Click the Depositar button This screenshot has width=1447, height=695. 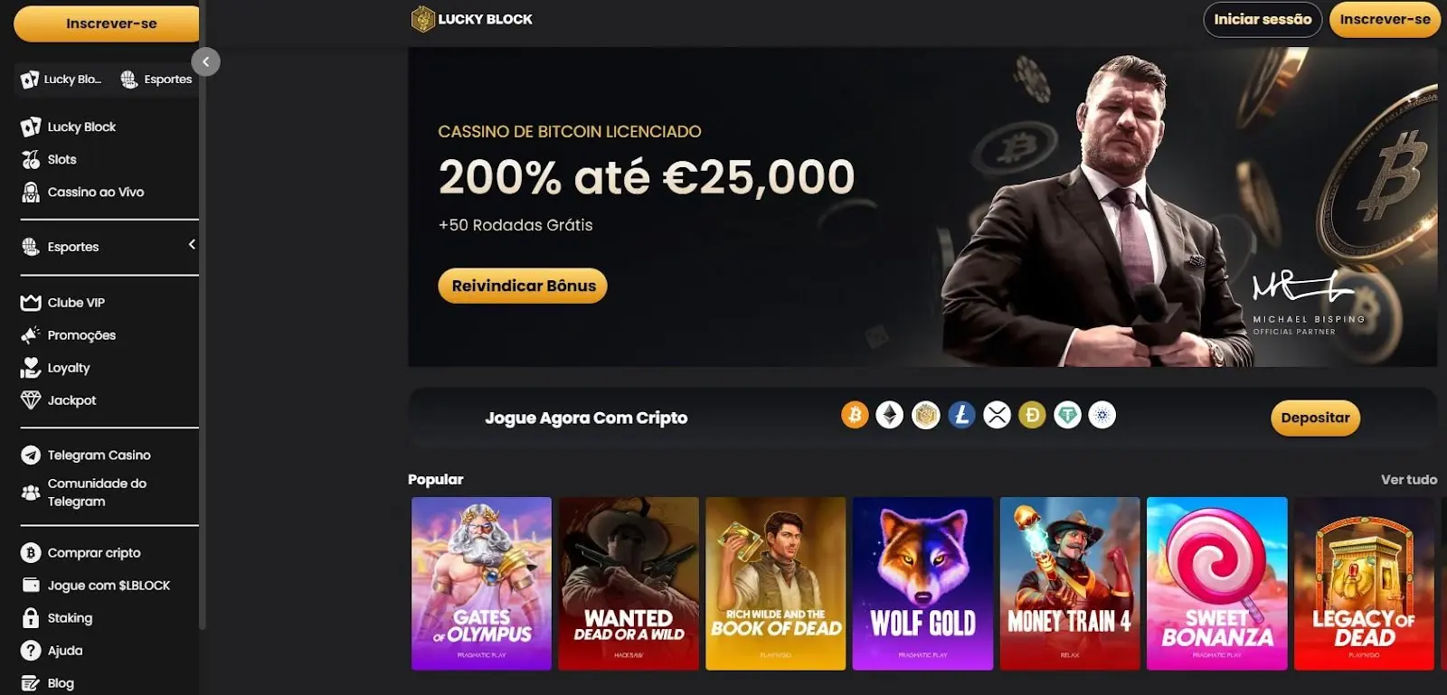coord(1315,418)
